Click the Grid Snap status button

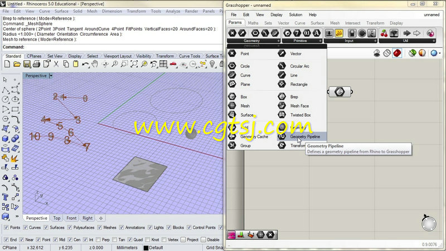point(214,248)
